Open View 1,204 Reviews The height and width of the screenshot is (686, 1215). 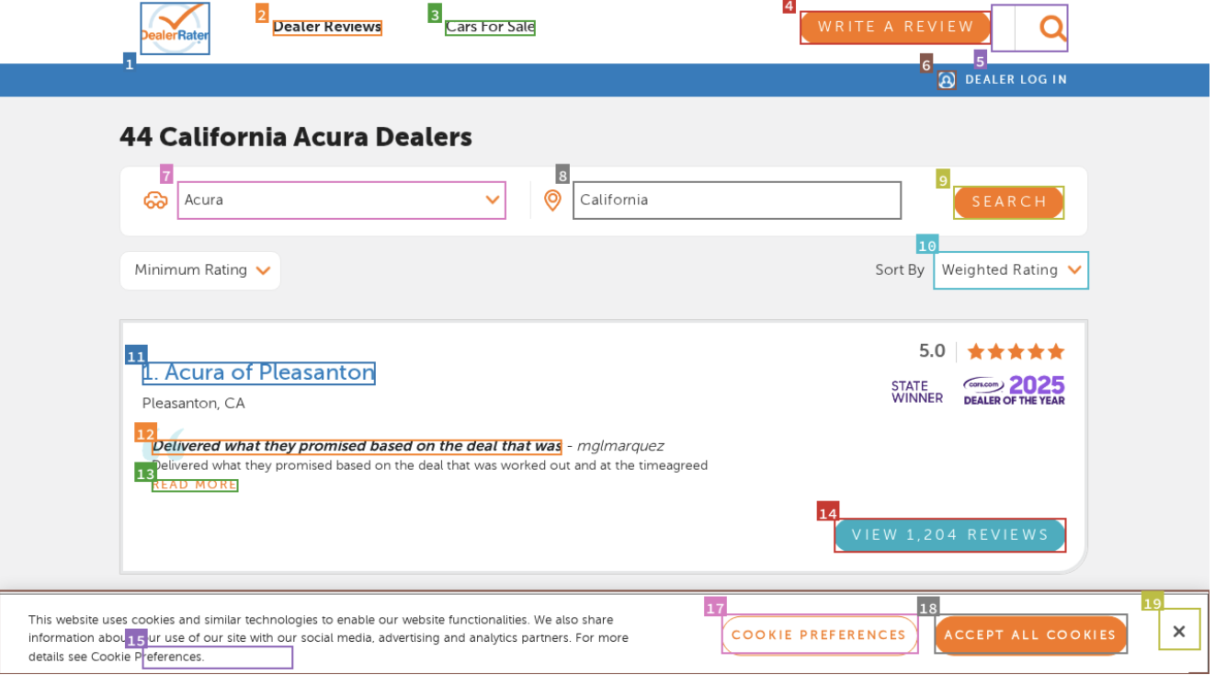point(949,534)
